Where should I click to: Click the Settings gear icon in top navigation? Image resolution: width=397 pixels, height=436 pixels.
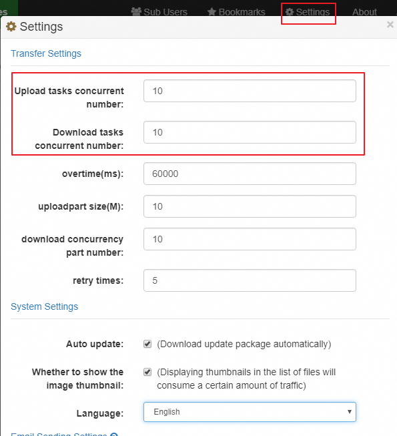[290, 12]
